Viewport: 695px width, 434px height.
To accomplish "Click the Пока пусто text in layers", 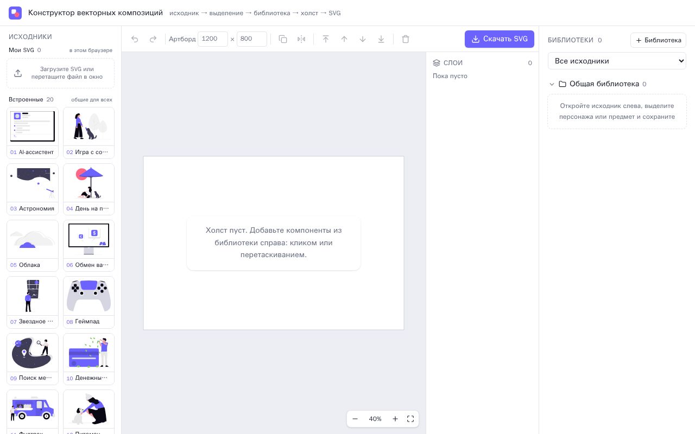I will pyautogui.click(x=450, y=76).
